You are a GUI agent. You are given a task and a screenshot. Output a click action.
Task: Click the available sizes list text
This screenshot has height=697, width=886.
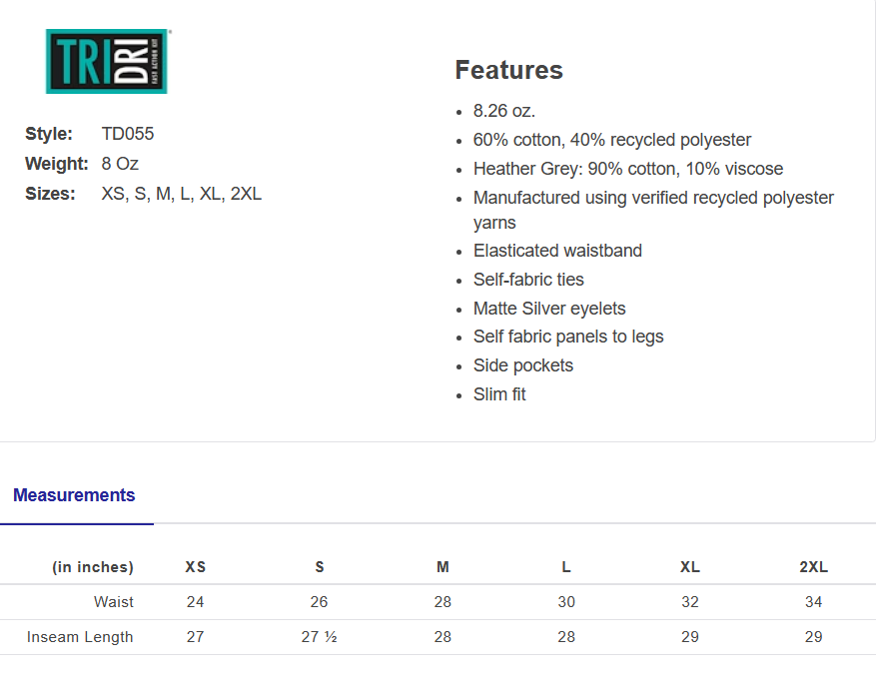pyautogui.click(x=182, y=194)
